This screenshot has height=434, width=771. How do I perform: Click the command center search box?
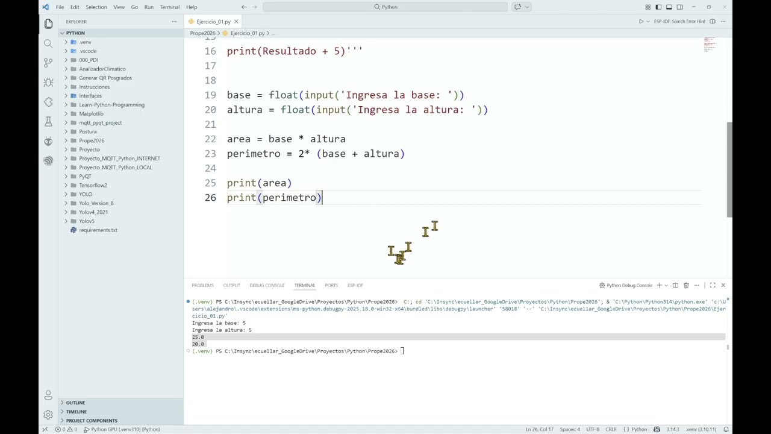(x=385, y=7)
